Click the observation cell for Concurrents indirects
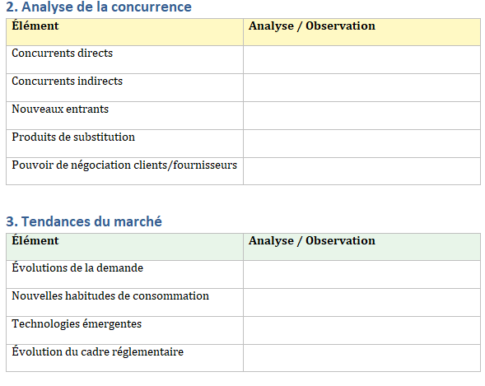 361,88
